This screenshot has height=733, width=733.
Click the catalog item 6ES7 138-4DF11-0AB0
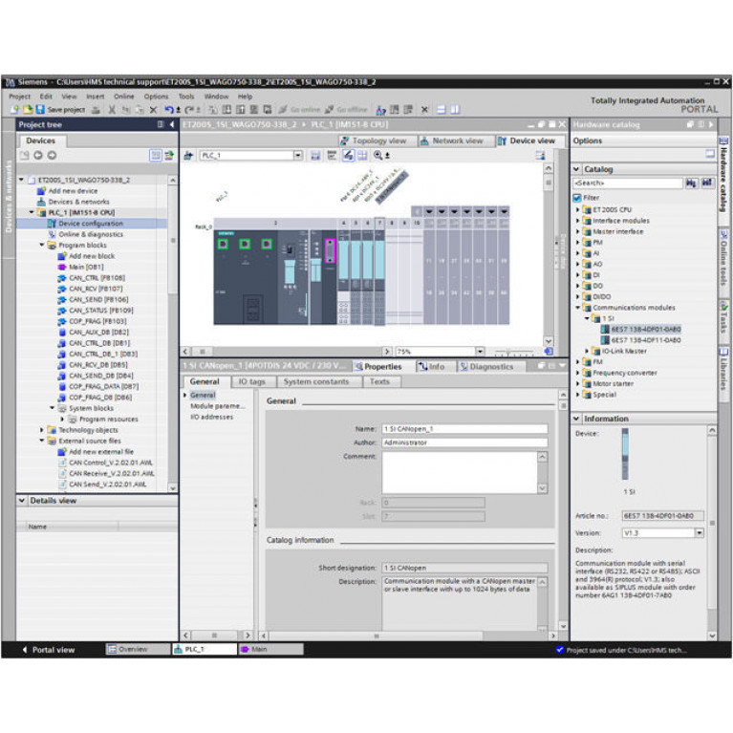[646, 340]
